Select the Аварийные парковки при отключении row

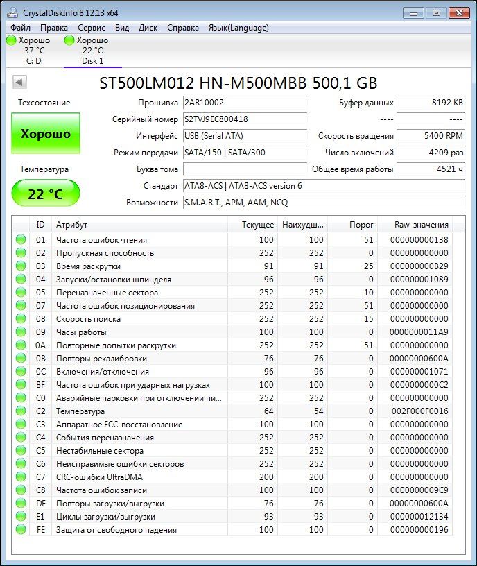point(233,397)
